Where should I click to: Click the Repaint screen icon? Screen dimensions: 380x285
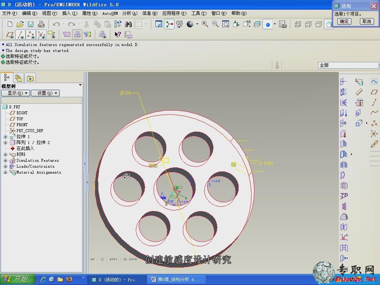[159, 24]
